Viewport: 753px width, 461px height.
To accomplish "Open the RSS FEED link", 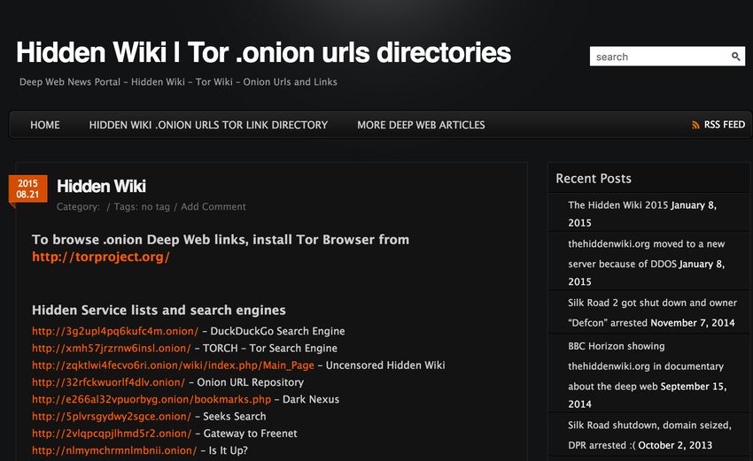I will coord(724,125).
